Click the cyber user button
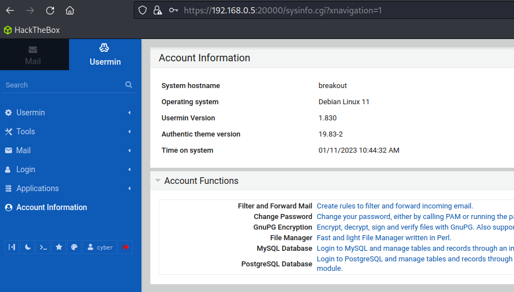 point(100,247)
